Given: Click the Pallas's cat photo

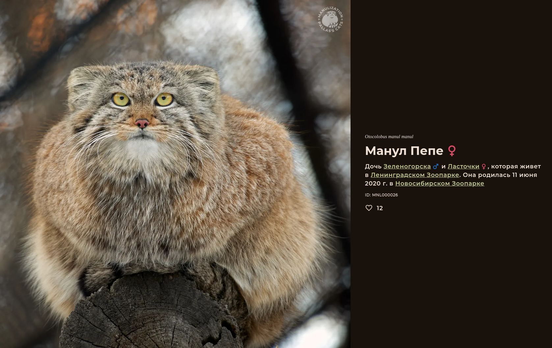Looking at the screenshot, I should [175, 174].
